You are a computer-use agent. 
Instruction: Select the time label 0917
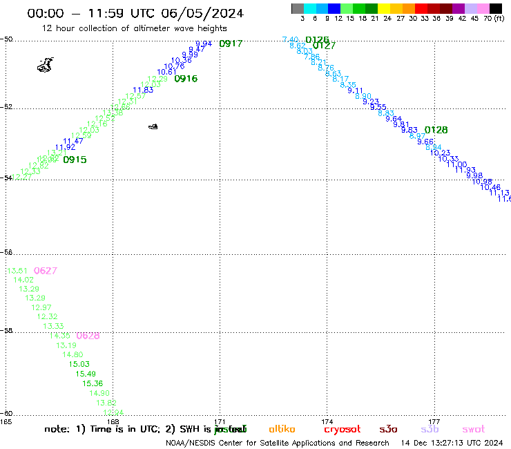[231, 44]
